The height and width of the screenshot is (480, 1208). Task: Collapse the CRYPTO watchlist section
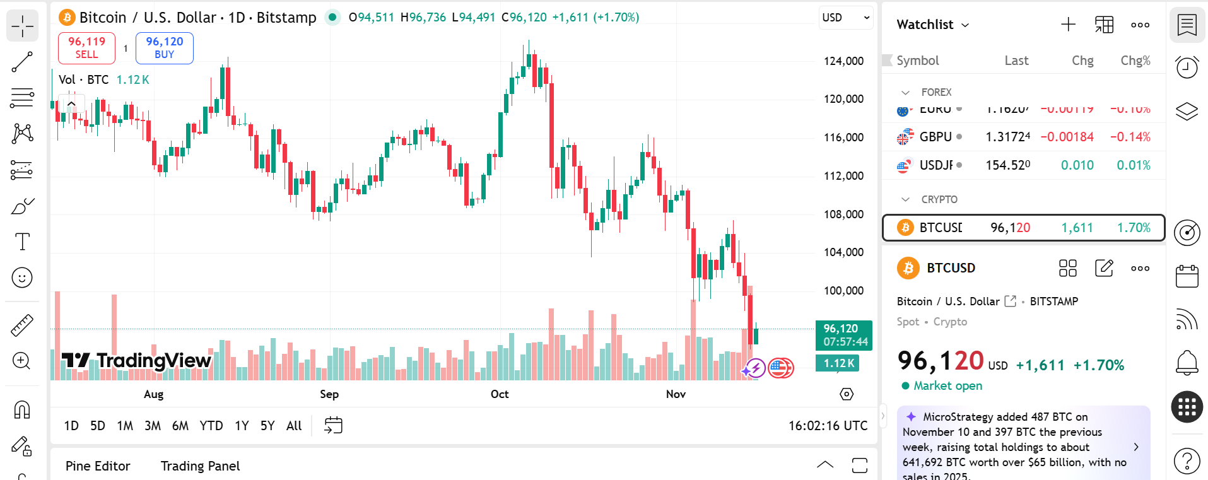click(x=906, y=199)
